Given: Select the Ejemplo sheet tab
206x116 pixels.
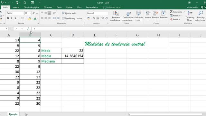Looking at the screenshot, I should 13,114.
